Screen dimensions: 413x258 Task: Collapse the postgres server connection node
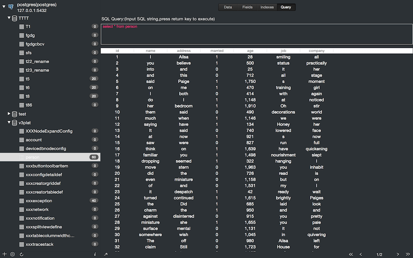4,6
